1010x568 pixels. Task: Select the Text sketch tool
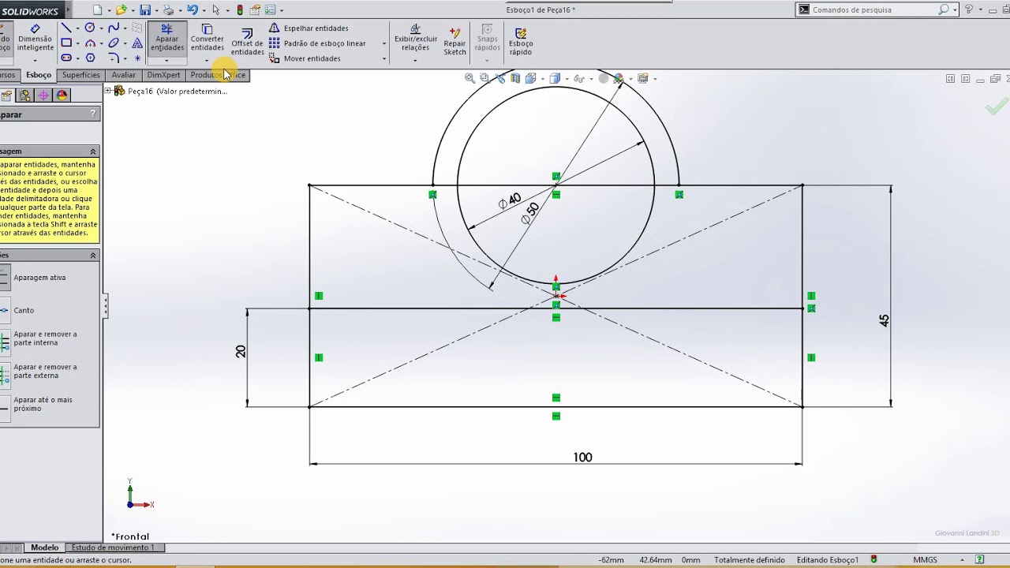pos(137,43)
